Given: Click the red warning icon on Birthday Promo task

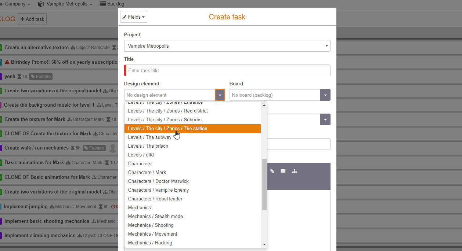Looking at the screenshot, I should click(x=7, y=62).
